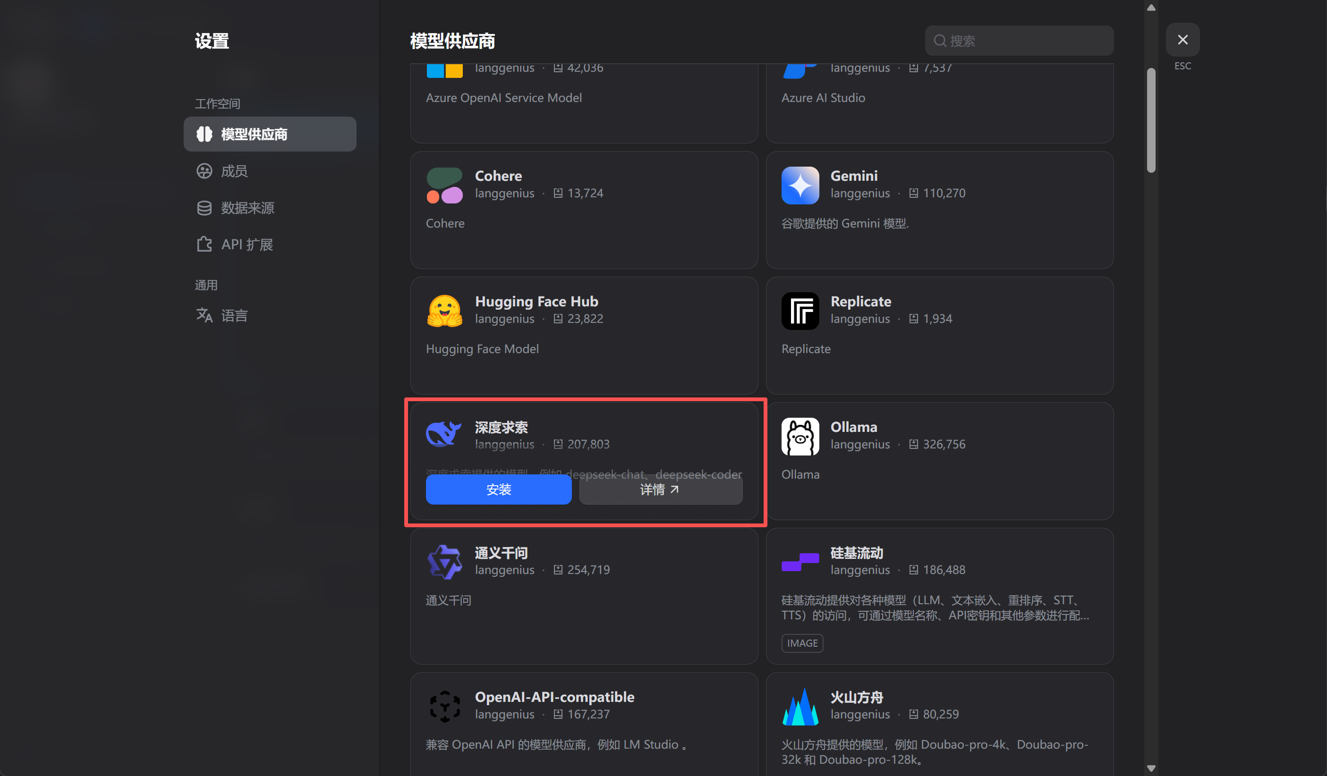Switch to the 数据来源 section
This screenshot has width=1327, height=776.
[270, 208]
